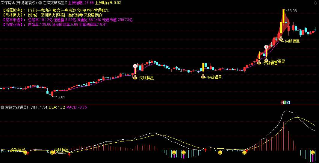Image resolution: width=319 pixels, height=163 pixels.
Task: Click the 突破福星 label beside the first money bag
Action: (146, 78)
